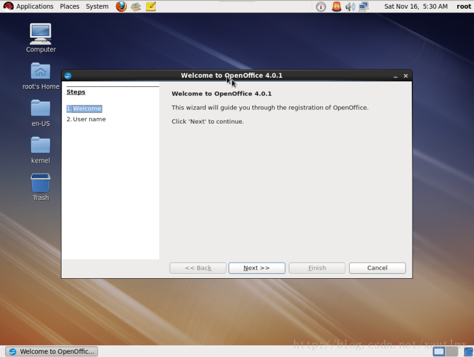Open the Places menu

coord(70,6)
